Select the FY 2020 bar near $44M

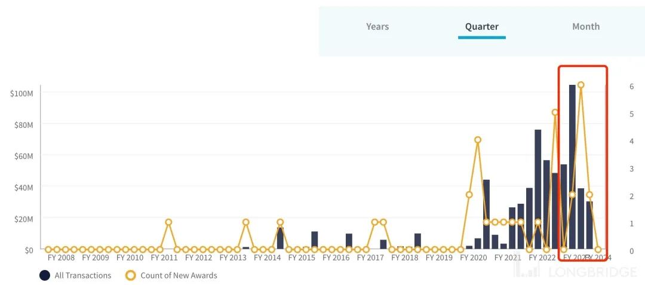[x=486, y=214]
